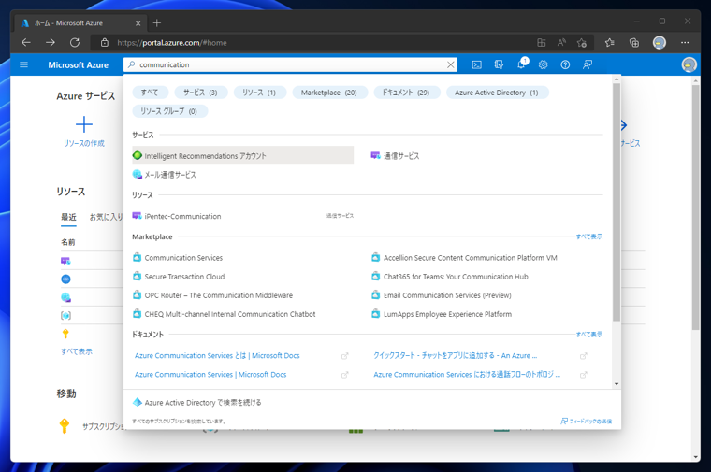Open browser settings and more menu
This screenshot has height=472, width=711.
(685, 43)
